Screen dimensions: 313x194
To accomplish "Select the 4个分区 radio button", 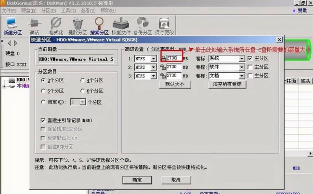I will click(x=82, y=80).
